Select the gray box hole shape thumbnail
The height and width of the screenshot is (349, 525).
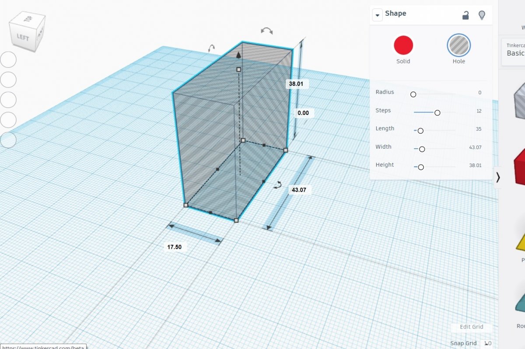click(520, 101)
